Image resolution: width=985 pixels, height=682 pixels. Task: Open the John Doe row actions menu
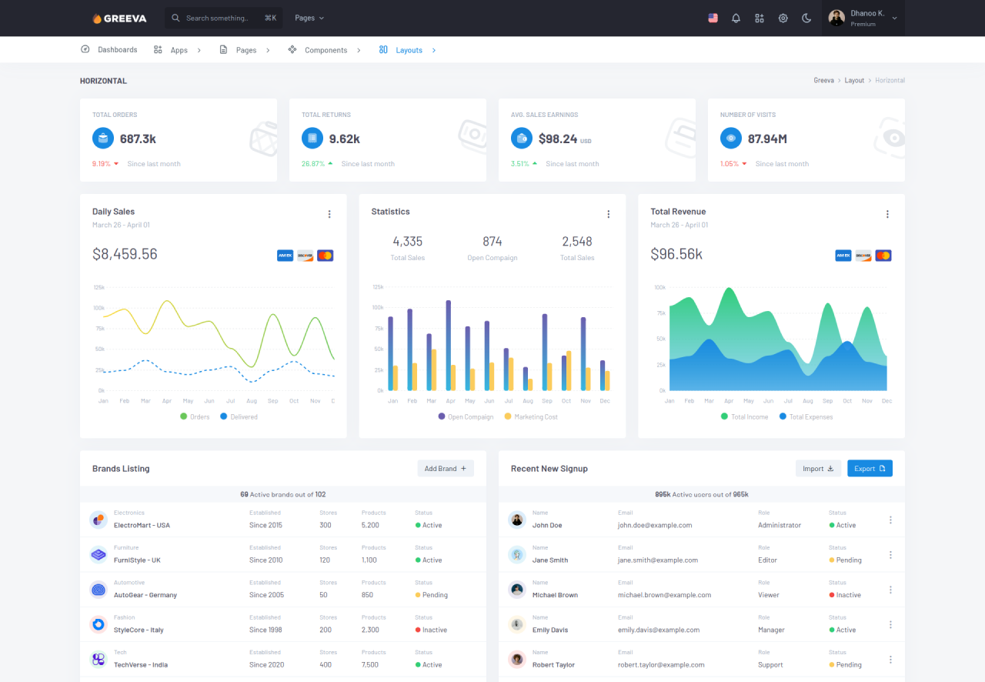pyautogui.click(x=890, y=520)
